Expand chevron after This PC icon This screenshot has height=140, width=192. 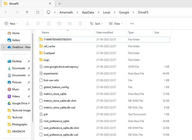(x=55, y=12)
